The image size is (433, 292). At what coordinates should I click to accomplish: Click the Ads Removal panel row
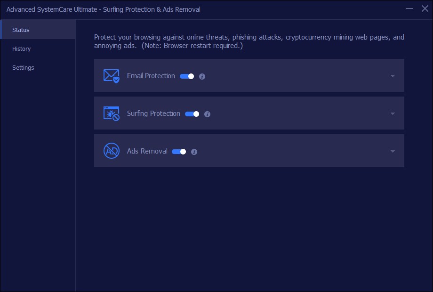pyautogui.click(x=282, y=151)
